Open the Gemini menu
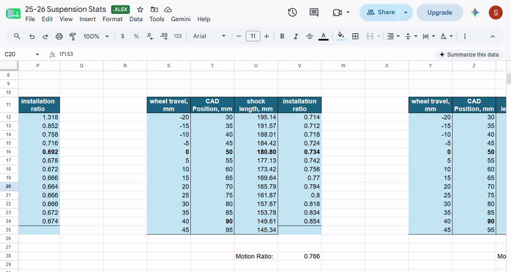Screen dimensions: 511x272 [x=180, y=19]
